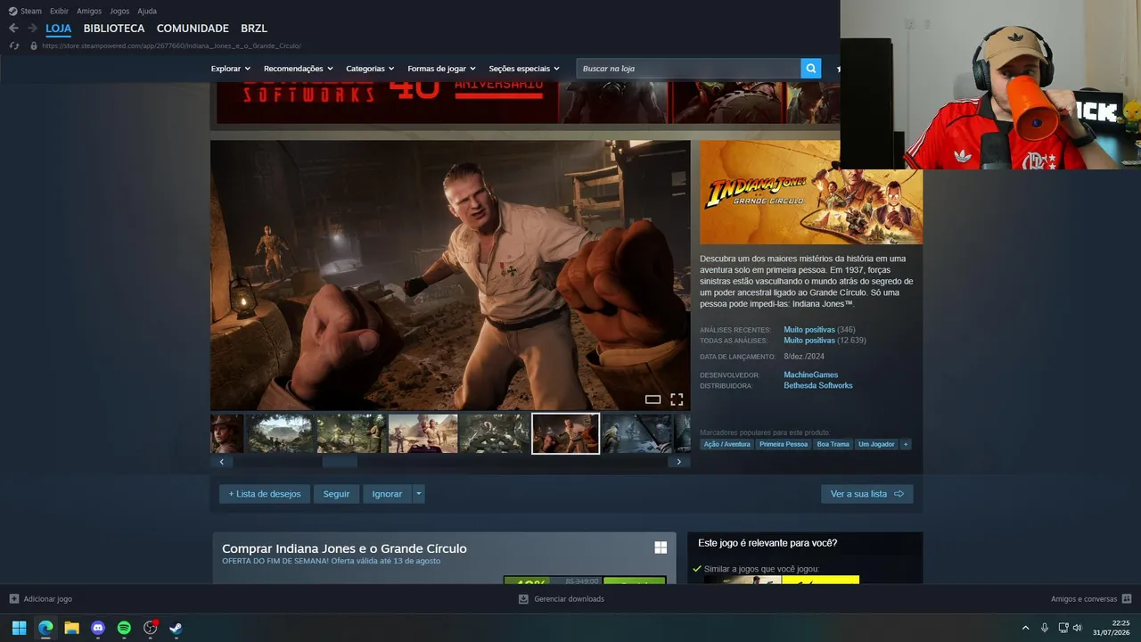Open the Bethesda Softworks publisher link

(x=818, y=386)
